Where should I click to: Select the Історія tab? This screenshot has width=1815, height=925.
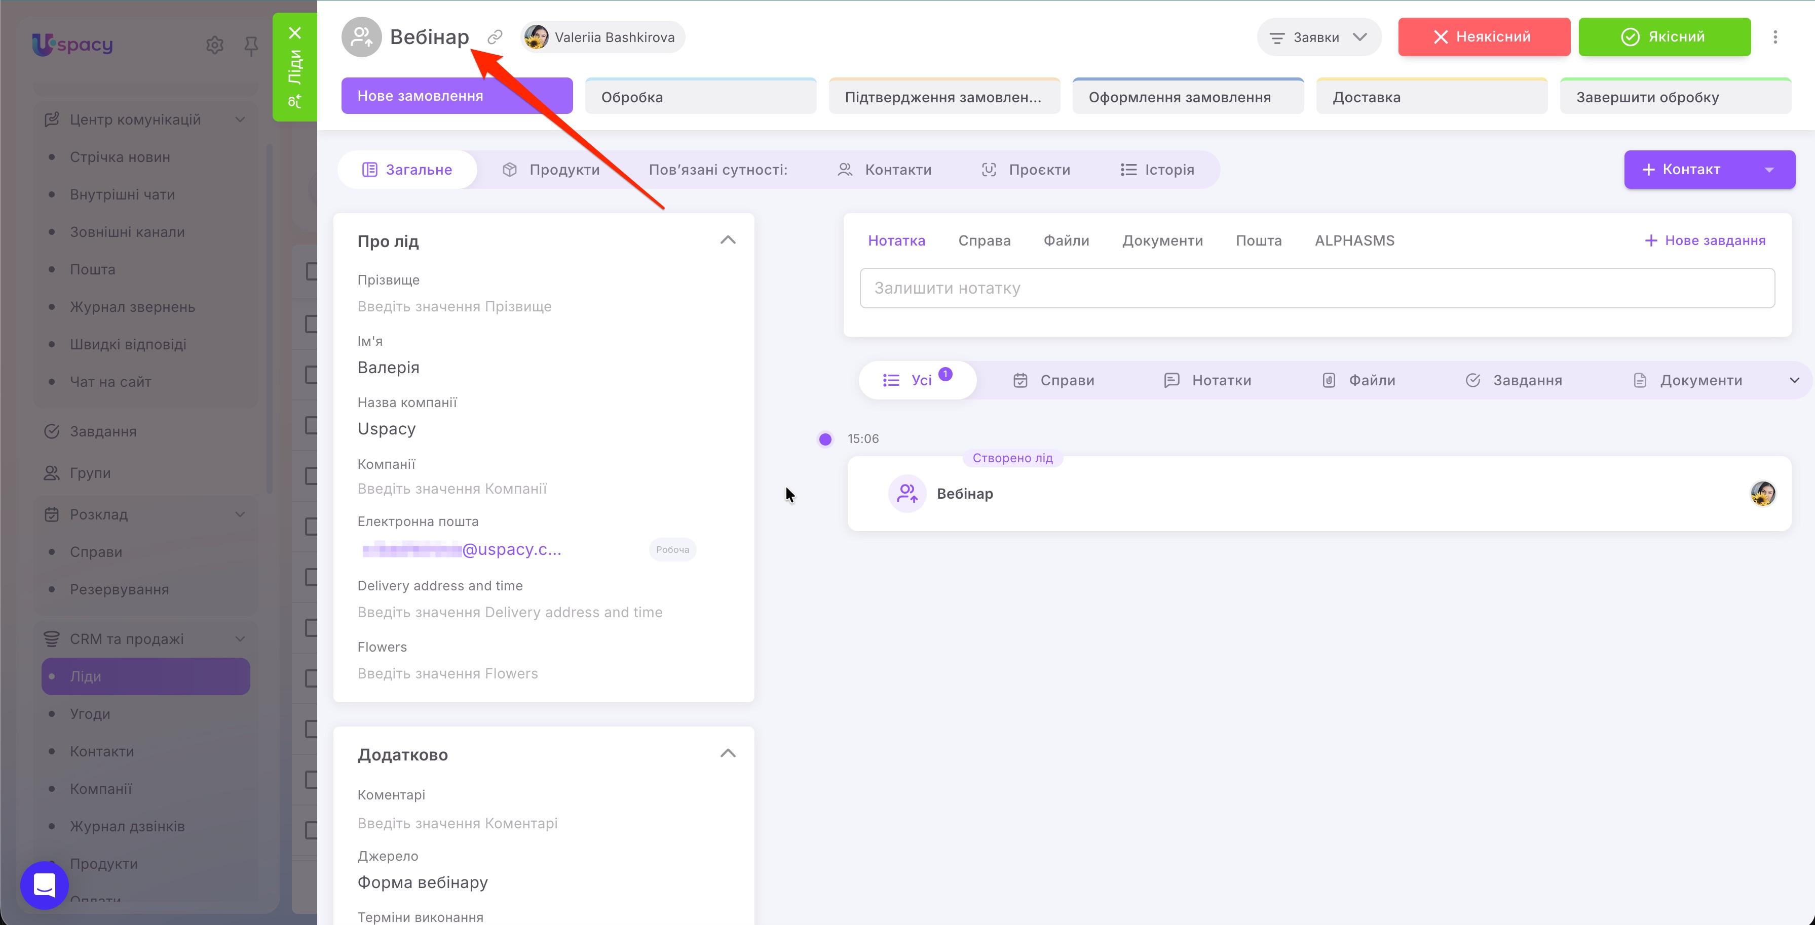tap(1157, 170)
